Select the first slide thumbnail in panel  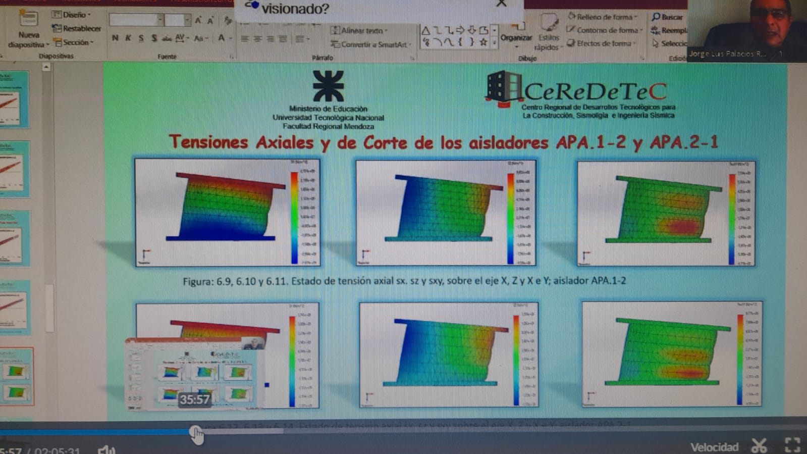coord(14,99)
